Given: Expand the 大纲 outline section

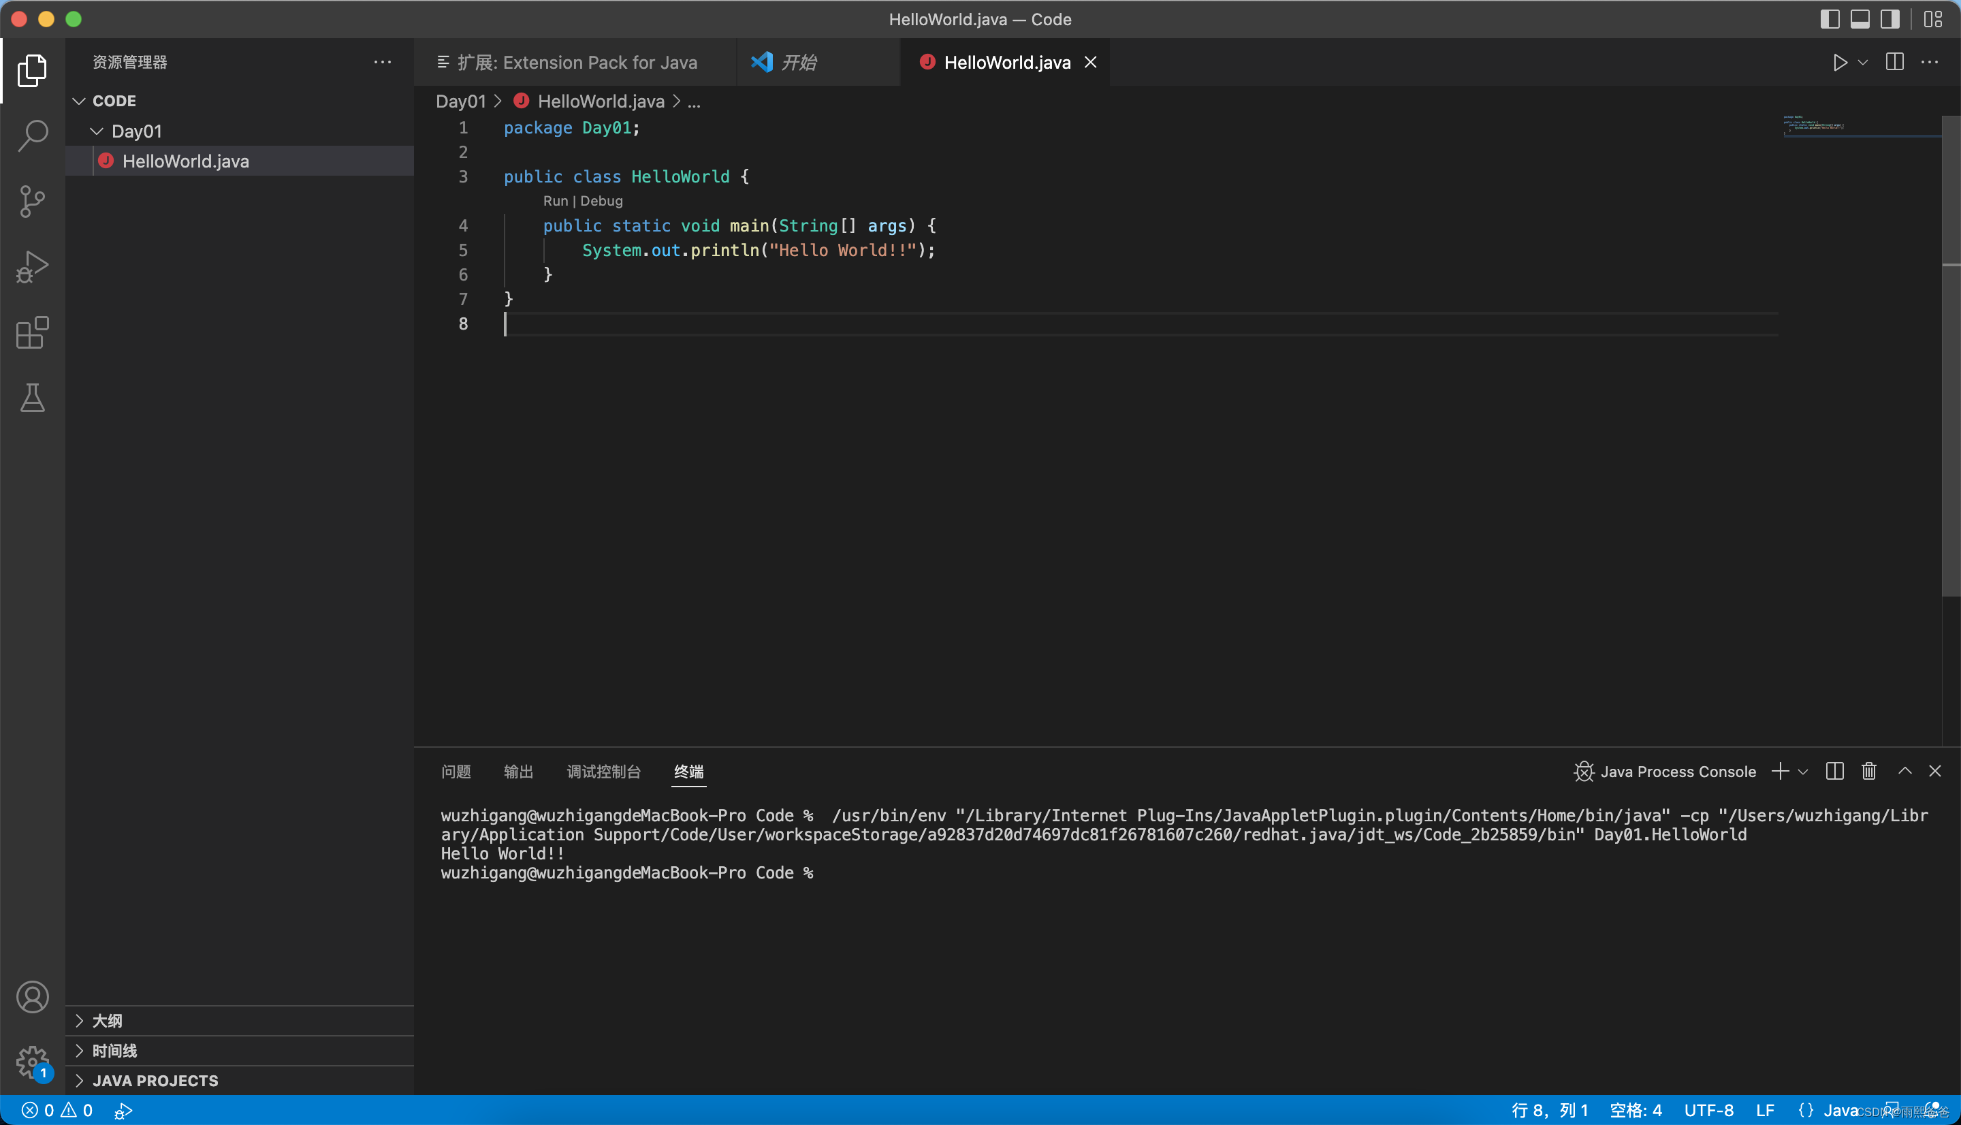Looking at the screenshot, I should pyautogui.click(x=240, y=1021).
